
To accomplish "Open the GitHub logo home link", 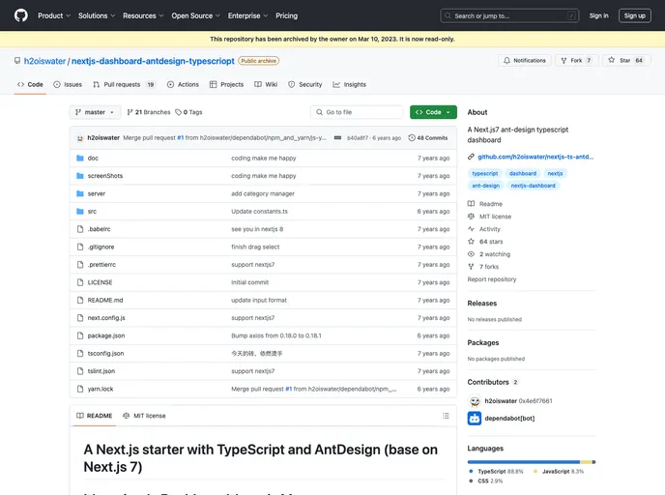I will (21, 15).
